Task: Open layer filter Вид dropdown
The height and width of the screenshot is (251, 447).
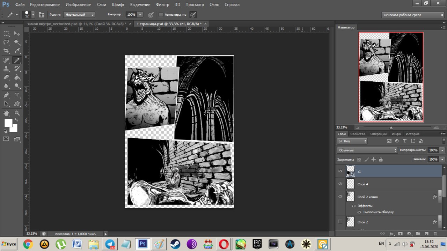Action: tap(352, 141)
